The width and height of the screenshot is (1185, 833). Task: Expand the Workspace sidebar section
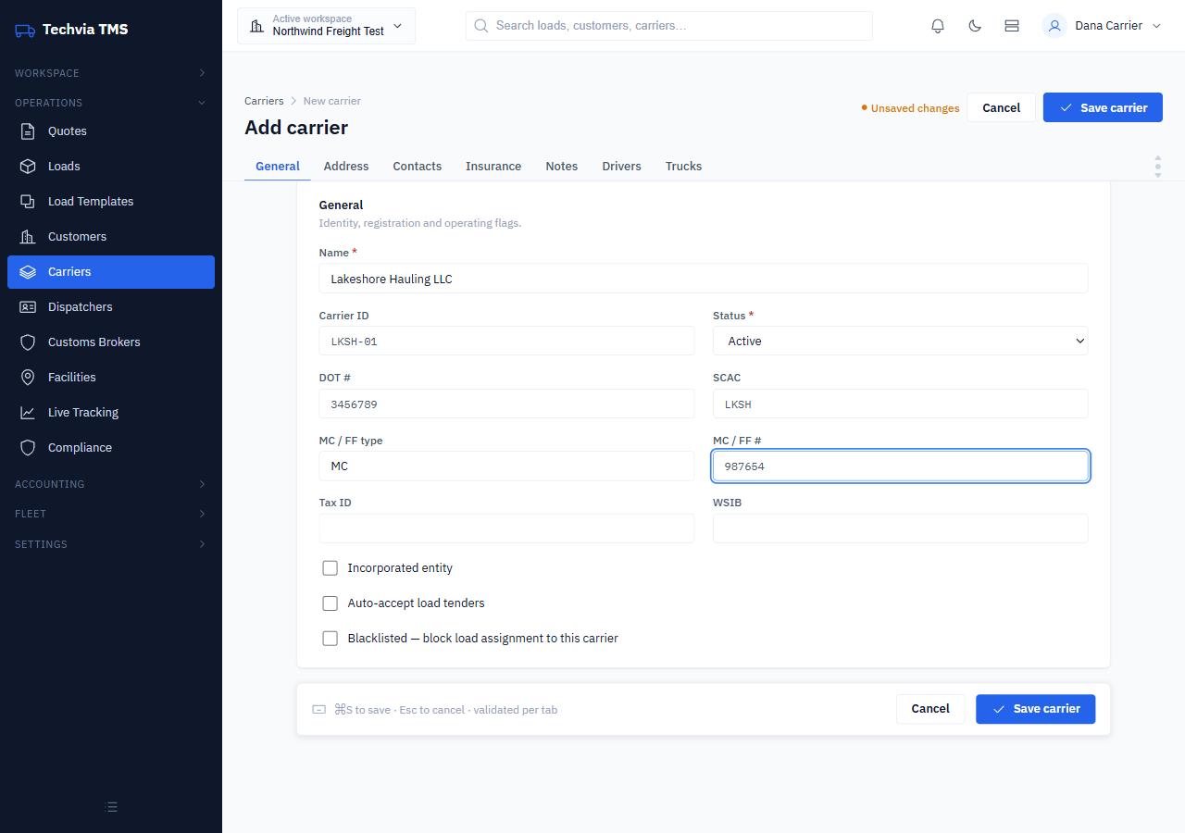click(111, 73)
